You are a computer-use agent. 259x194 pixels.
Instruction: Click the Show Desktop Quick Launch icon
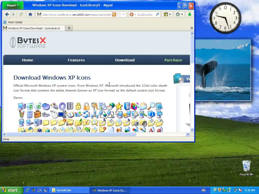tap(39, 190)
